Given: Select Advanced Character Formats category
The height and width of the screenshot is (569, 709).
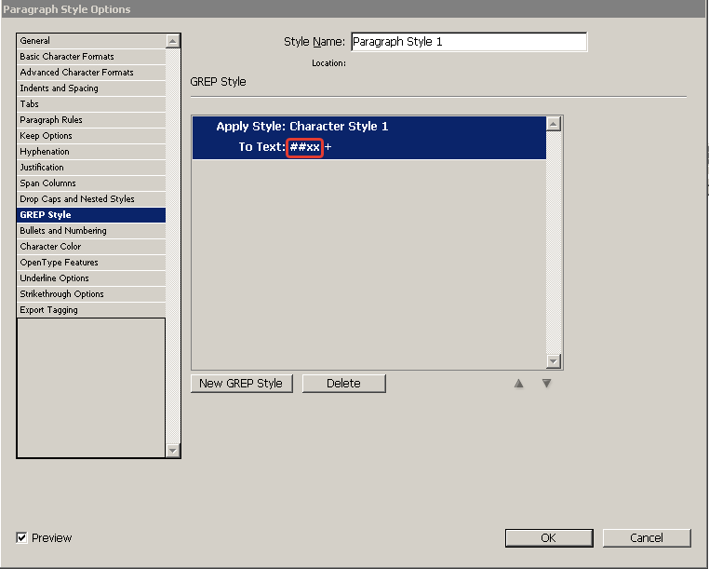Looking at the screenshot, I should 91,73.
